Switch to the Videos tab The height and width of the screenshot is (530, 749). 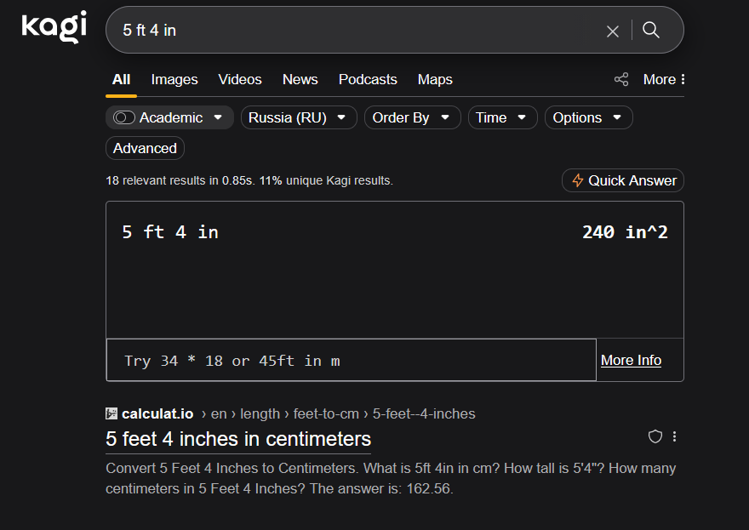pos(240,79)
